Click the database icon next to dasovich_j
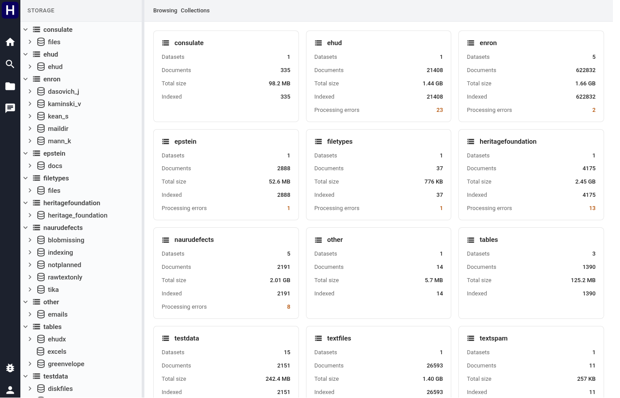The width and height of the screenshot is (620, 398). tap(41, 92)
